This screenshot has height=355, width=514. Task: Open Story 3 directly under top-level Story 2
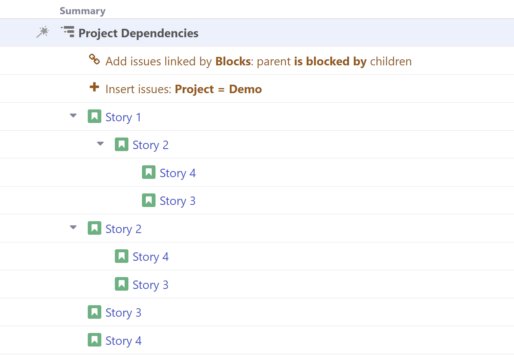(150, 285)
